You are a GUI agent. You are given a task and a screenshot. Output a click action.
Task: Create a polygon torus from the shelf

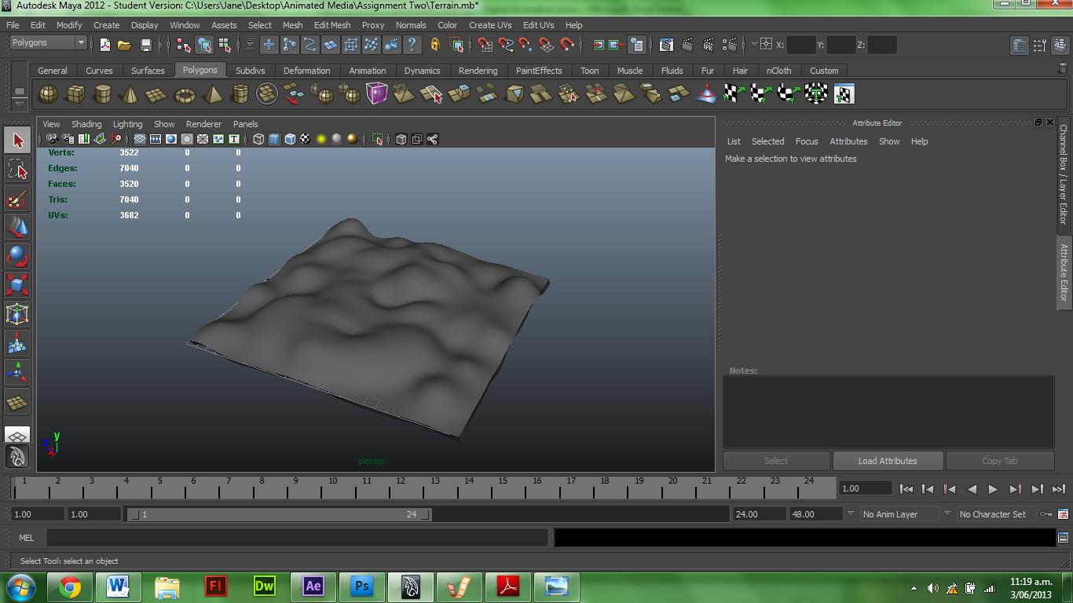click(x=185, y=94)
